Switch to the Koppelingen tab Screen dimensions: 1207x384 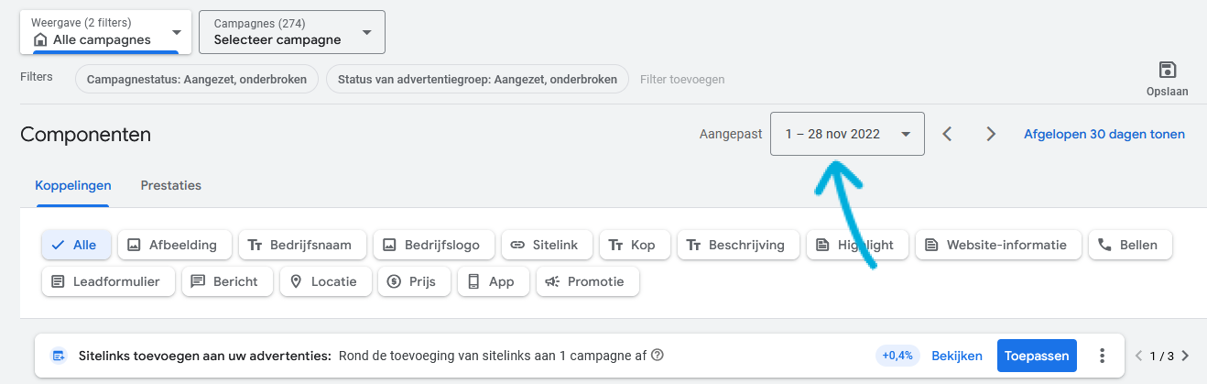click(x=73, y=185)
